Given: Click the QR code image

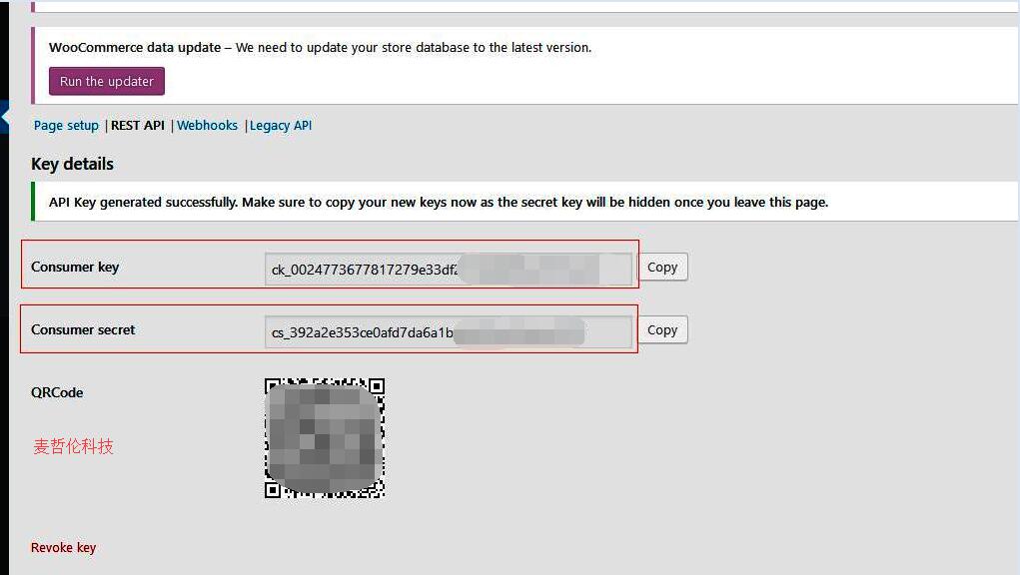Looking at the screenshot, I should pos(325,438).
